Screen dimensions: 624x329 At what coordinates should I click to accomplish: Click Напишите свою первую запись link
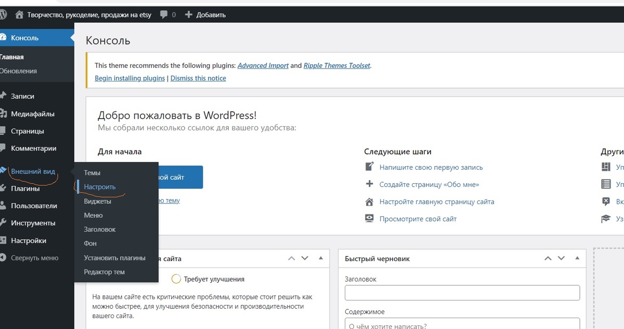(431, 167)
